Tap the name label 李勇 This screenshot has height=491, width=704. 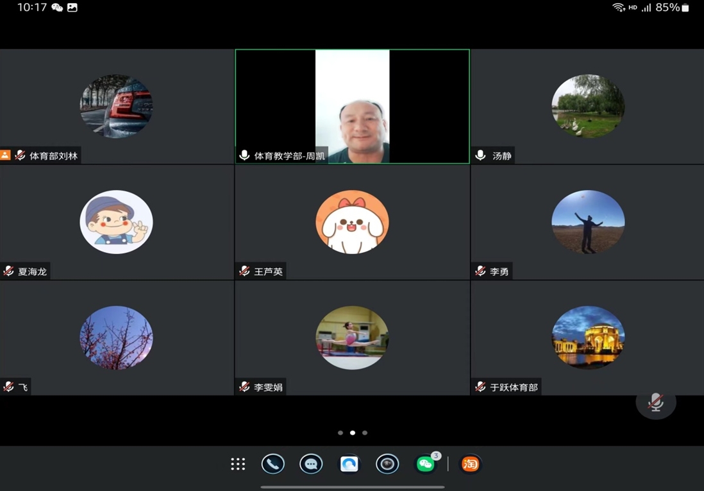coord(499,271)
